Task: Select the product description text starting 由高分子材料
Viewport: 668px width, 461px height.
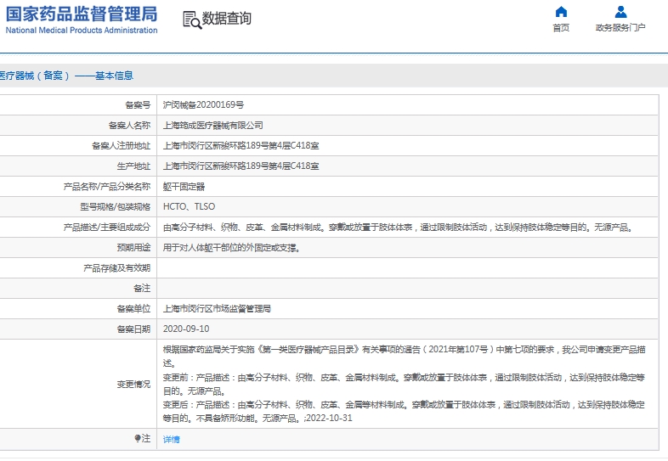Action: pyautogui.click(x=399, y=228)
